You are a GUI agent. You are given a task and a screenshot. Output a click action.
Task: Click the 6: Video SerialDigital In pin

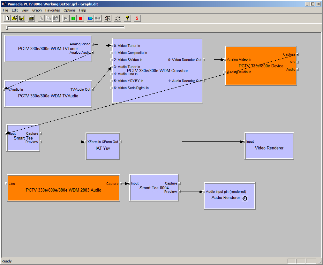[111, 88]
